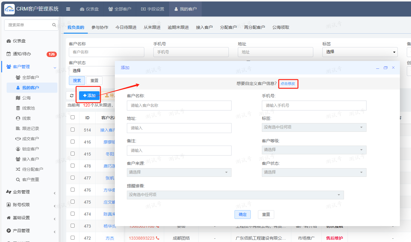Open the 客户等级 dropdown in dialog
This screenshot has width=411, height=242.
coord(314,150)
